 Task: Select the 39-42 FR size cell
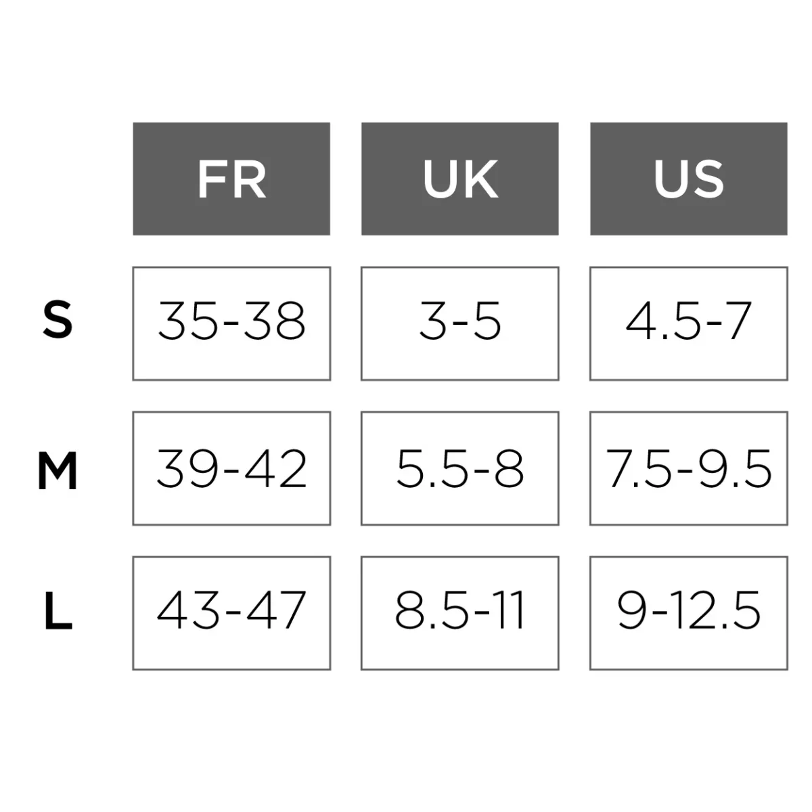(x=231, y=468)
